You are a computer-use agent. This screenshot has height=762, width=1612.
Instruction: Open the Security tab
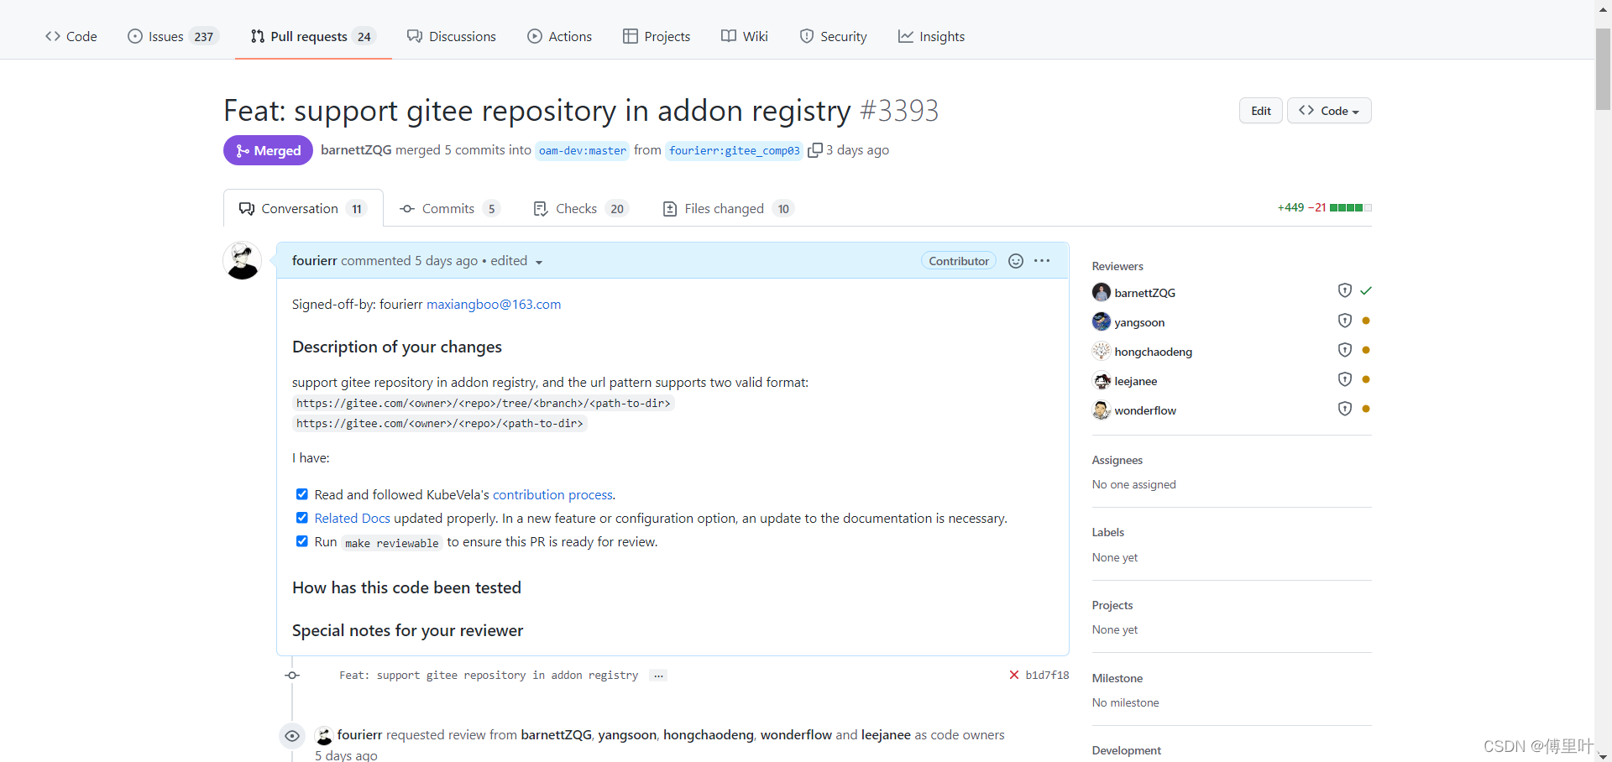[x=833, y=36]
